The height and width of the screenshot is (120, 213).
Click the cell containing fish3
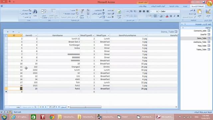pos(59,89)
